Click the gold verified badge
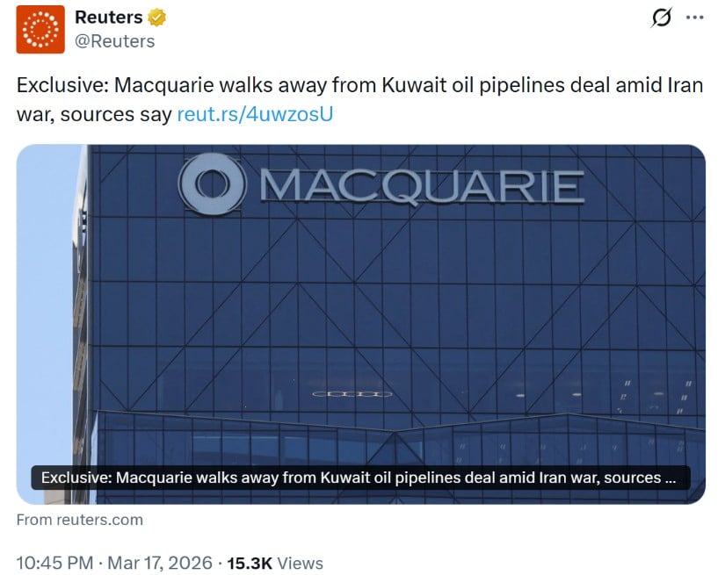The width and height of the screenshot is (725, 575). coord(156,18)
